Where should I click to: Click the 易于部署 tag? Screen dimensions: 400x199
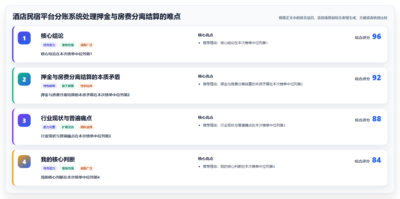[x=68, y=86]
